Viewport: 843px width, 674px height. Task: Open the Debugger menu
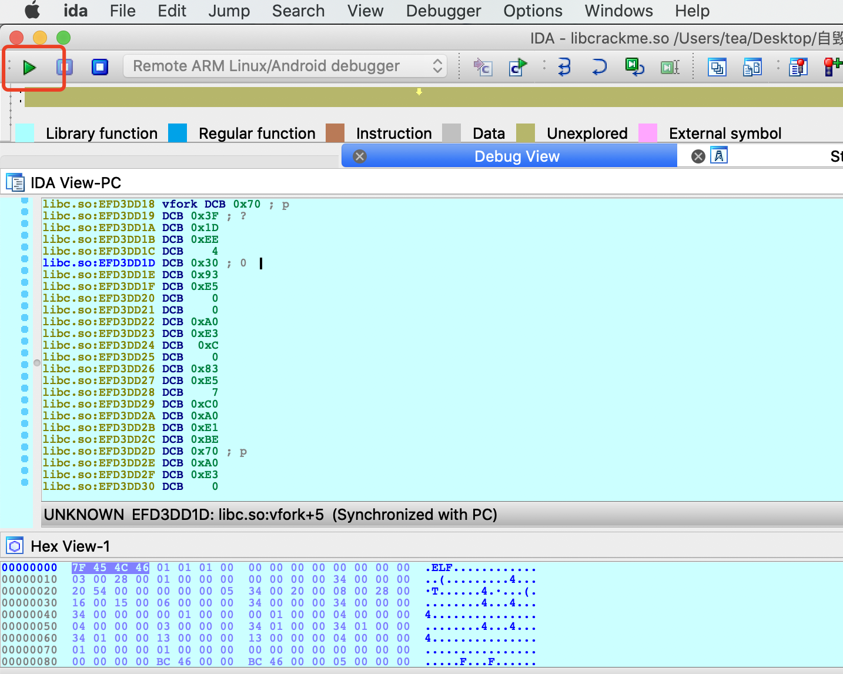tap(443, 11)
